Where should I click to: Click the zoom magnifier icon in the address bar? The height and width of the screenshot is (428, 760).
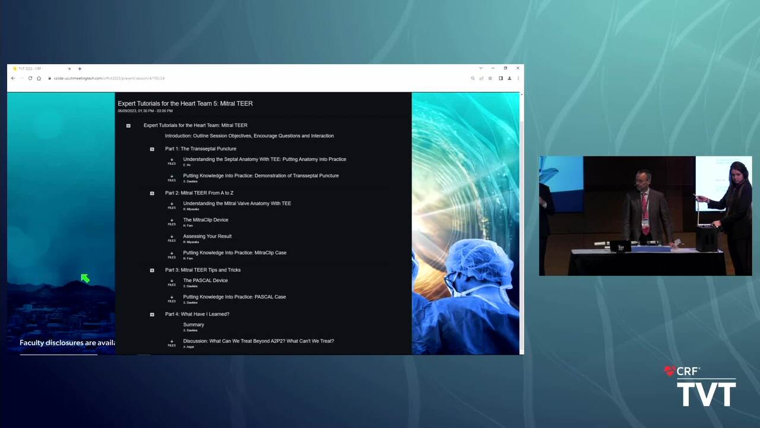tap(473, 78)
